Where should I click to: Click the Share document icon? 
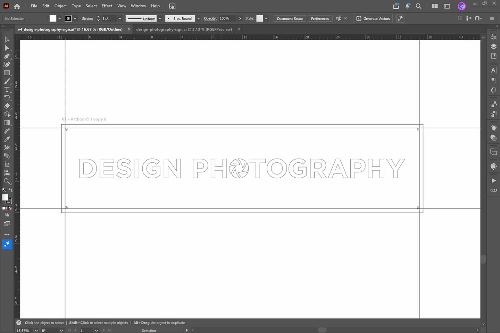click(396, 6)
